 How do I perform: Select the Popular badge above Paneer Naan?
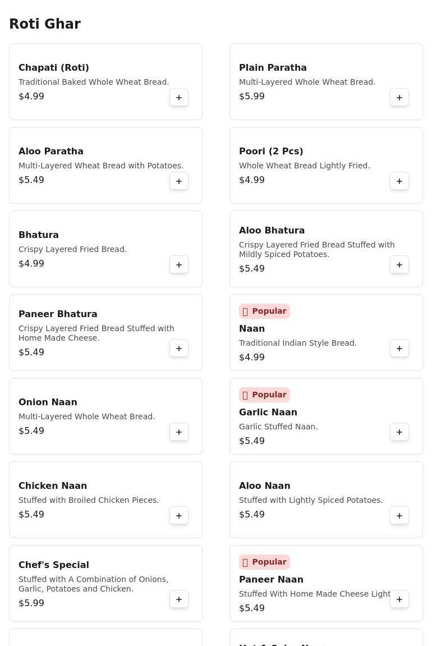264,562
